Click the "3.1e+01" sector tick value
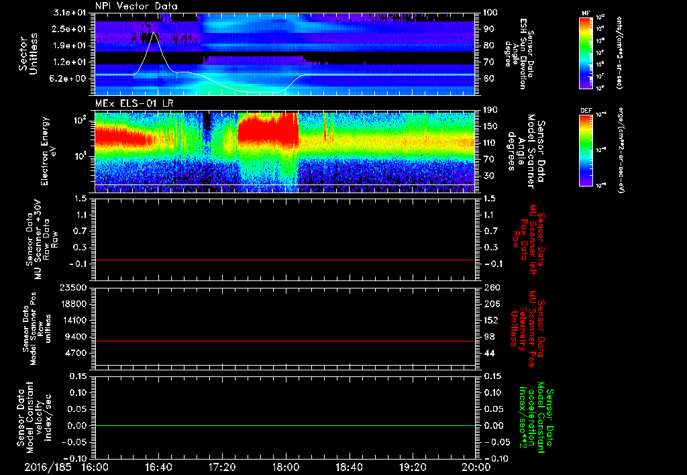The image size is (687, 475). (x=68, y=13)
